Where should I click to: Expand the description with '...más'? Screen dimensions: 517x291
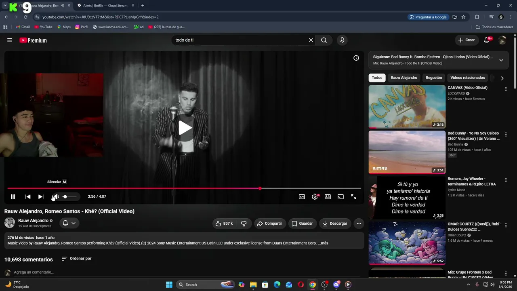(323, 243)
